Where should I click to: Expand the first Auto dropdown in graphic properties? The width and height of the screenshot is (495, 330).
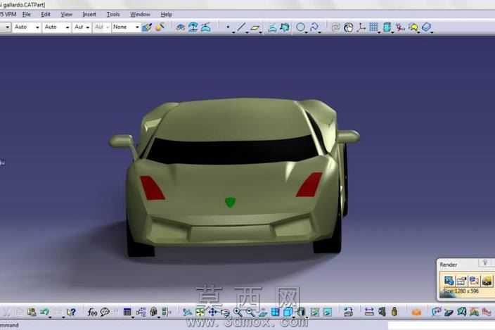27,27
